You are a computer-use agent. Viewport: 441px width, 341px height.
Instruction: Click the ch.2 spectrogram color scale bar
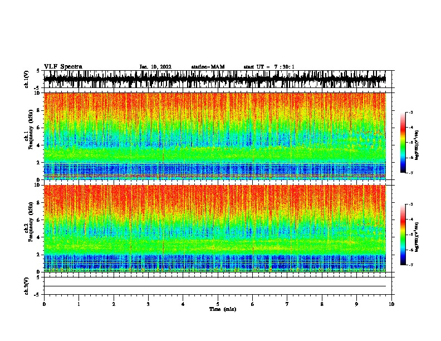point(403,235)
